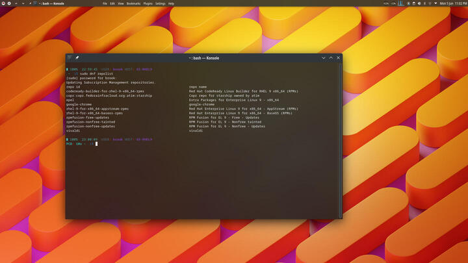The height and width of the screenshot is (263, 468).
Task: Expand the hidden system tray arrow
Action: pos(435,4)
